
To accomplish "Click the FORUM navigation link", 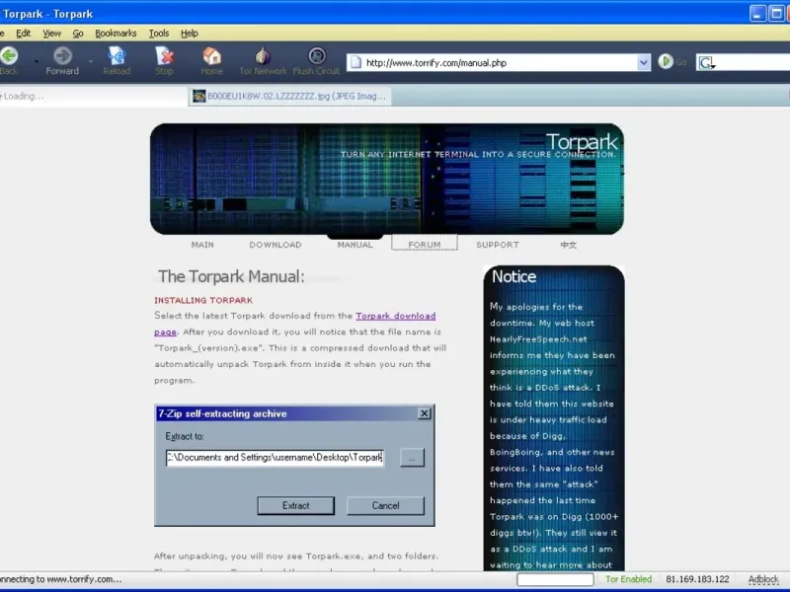I will (x=425, y=245).
